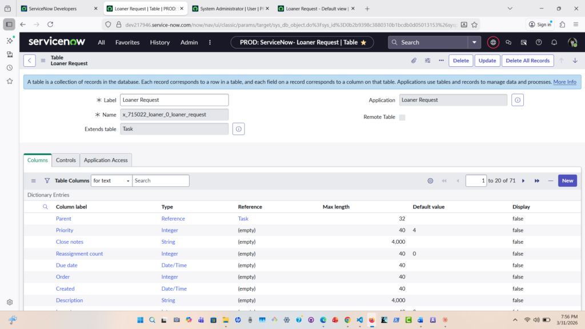Viewport: 585px width, 329px height.
Task: Open the Priority column link
Action: tap(65, 230)
